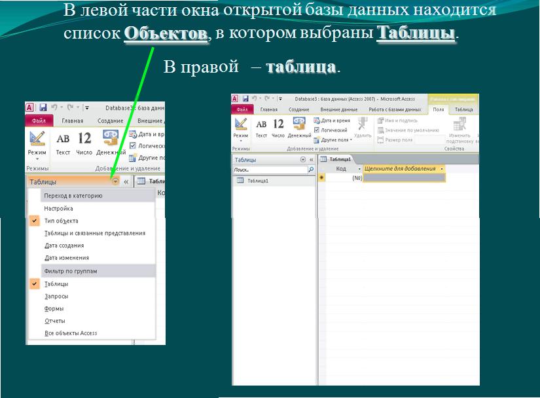Open the Код column header dropdown arrow
This screenshot has height=398, width=540.
pyautogui.click(x=359, y=169)
